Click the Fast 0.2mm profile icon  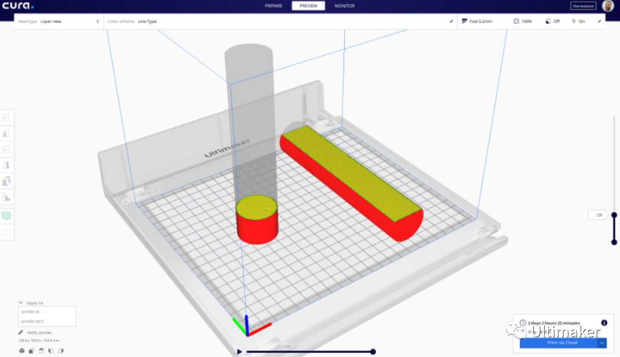coord(464,21)
